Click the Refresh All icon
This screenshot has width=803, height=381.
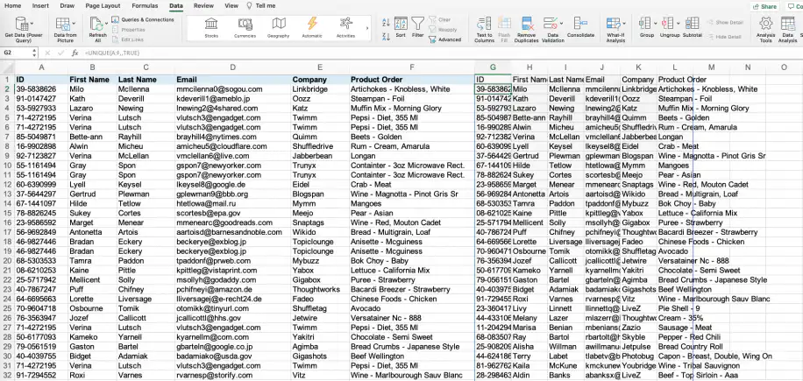click(x=96, y=24)
